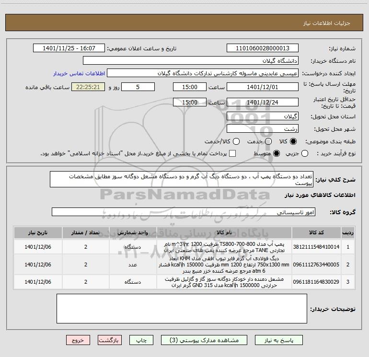Open مشاهده مدارک پیوستی (3) button
This screenshot has width=369, height=357.
click(x=204, y=340)
